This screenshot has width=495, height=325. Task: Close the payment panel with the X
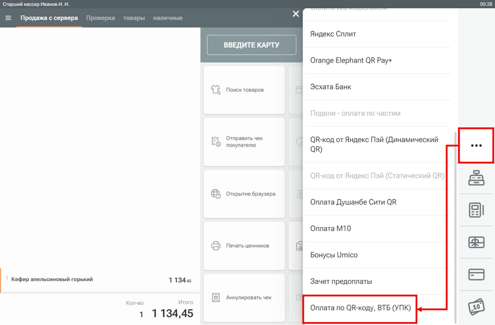click(296, 14)
